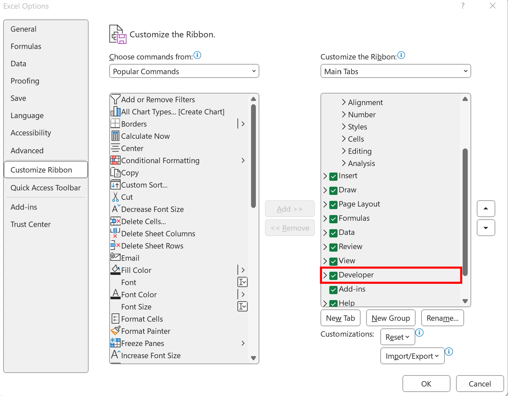The width and height of the screenshot is (508, 396).
Task: Open the Popular Commands dropdown
Action: click(184, 71)
